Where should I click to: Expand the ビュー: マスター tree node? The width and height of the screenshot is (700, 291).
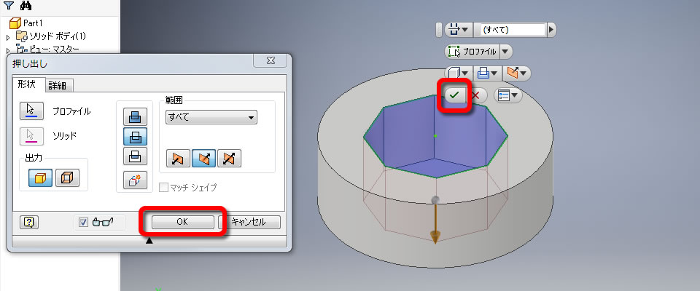point(7,50)
